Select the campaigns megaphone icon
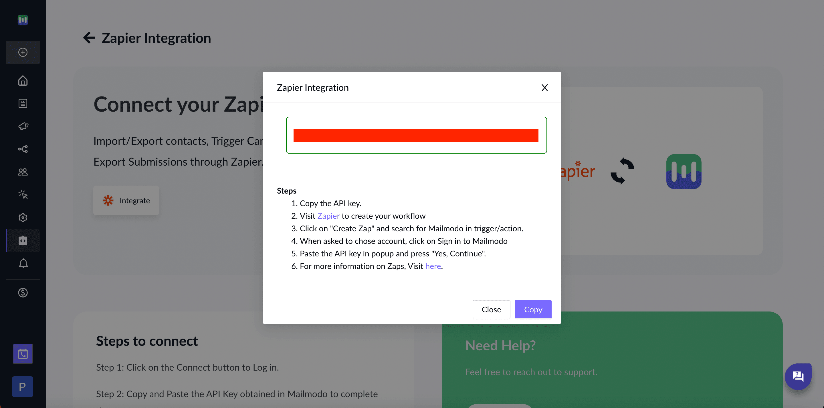Viewport: 824px width, 408px height. tap(23, 126)
